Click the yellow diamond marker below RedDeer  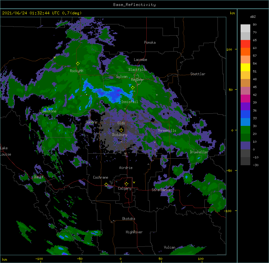[133, 88]
